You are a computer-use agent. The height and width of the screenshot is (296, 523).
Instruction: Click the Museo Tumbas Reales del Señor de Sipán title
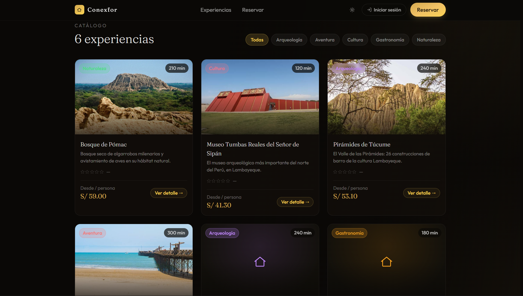(253, 149)
